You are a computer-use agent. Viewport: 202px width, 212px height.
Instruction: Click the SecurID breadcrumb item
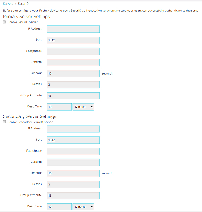tap(23, 4)
